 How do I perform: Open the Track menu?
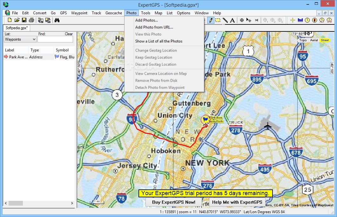96,13
